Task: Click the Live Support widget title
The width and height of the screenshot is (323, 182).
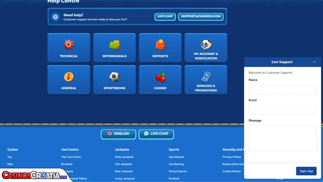Action: pos(282,62)
